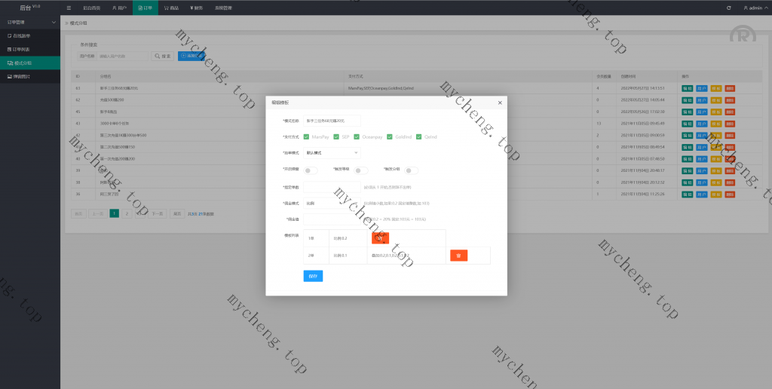This screenshot has height=389, width=772.
Task: Open the 佣金模式 dropdown
Action: point(332,203)
